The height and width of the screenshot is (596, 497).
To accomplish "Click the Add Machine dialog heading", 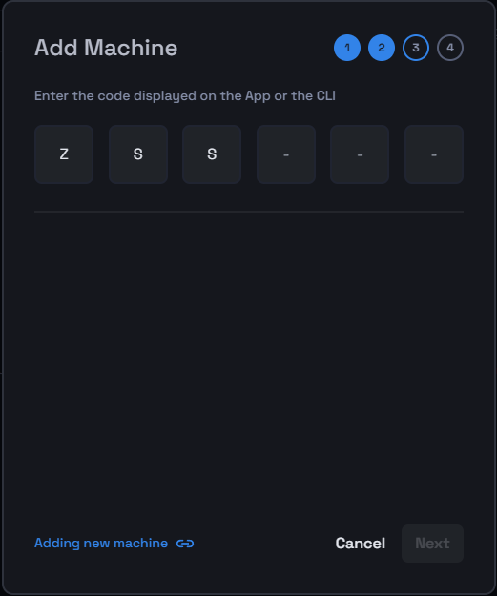I will pos(106,48).
